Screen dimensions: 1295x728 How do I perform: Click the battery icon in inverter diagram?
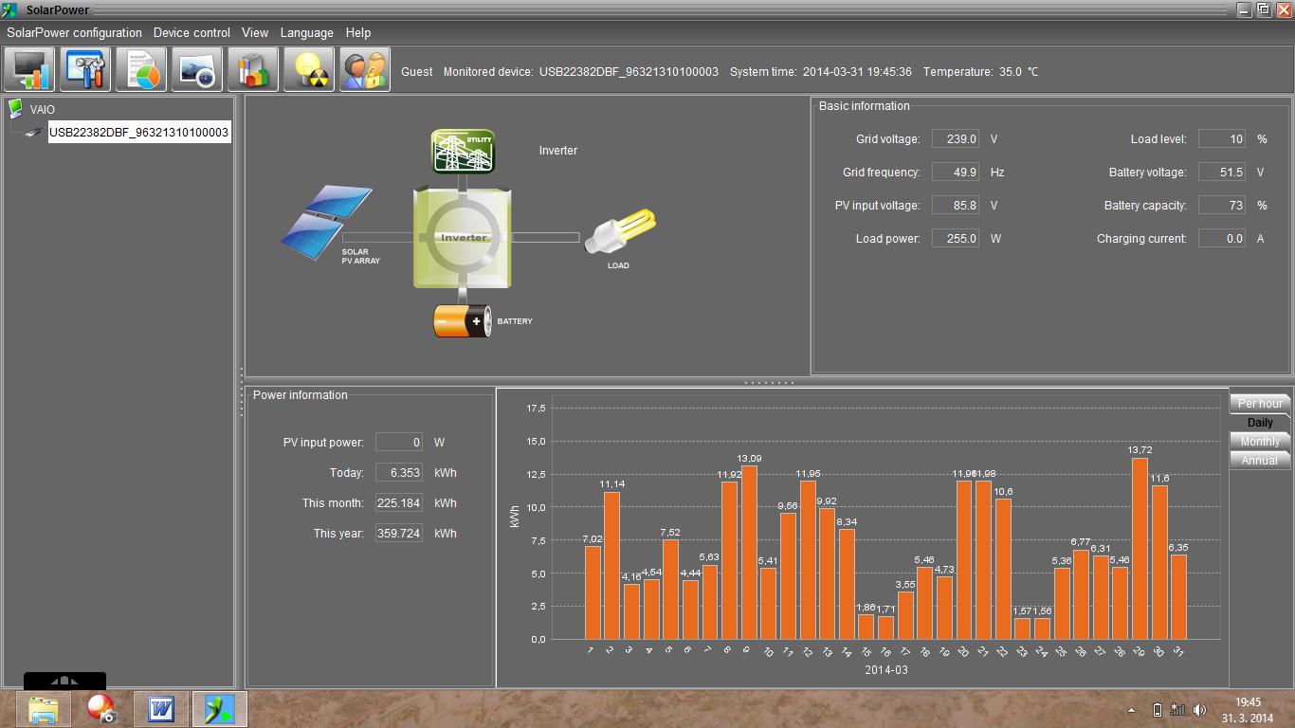click(462, 321)
